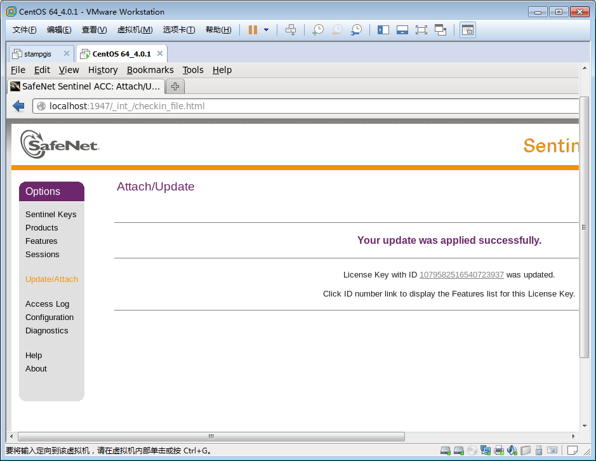Revert to previous snapshot icon

(337, 30)
